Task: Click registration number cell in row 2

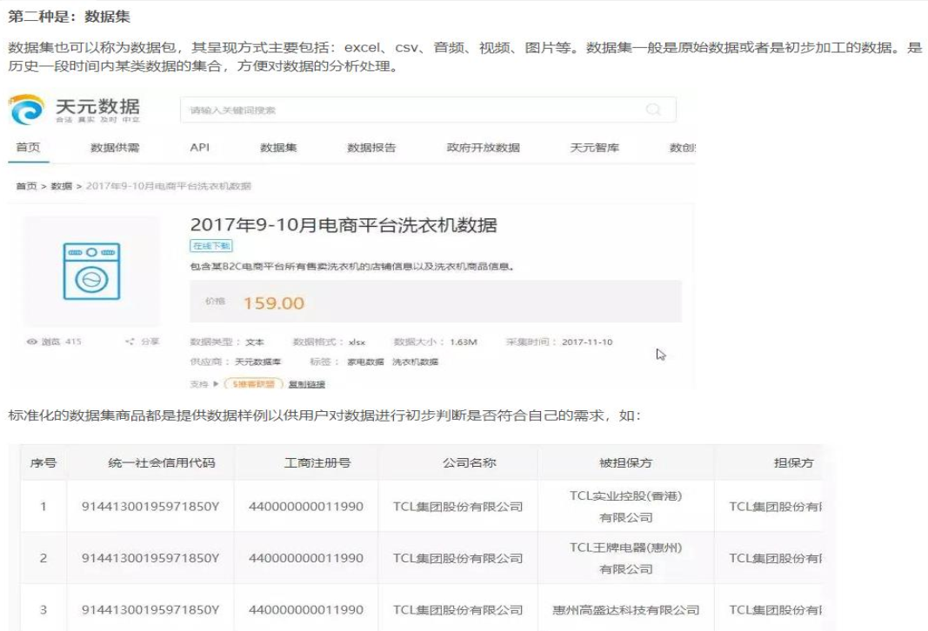Action: (306, 558)
